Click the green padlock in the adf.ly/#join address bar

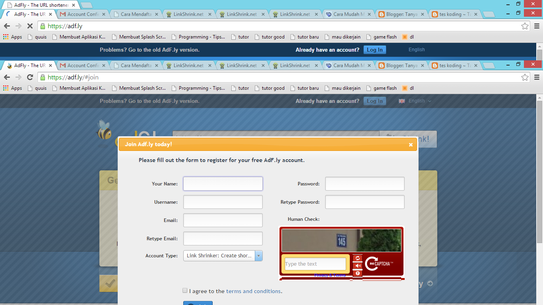[43, 77]
